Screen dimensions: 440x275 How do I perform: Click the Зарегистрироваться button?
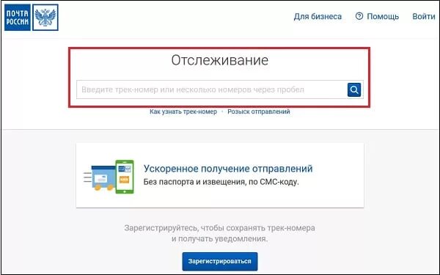(220, 261)
